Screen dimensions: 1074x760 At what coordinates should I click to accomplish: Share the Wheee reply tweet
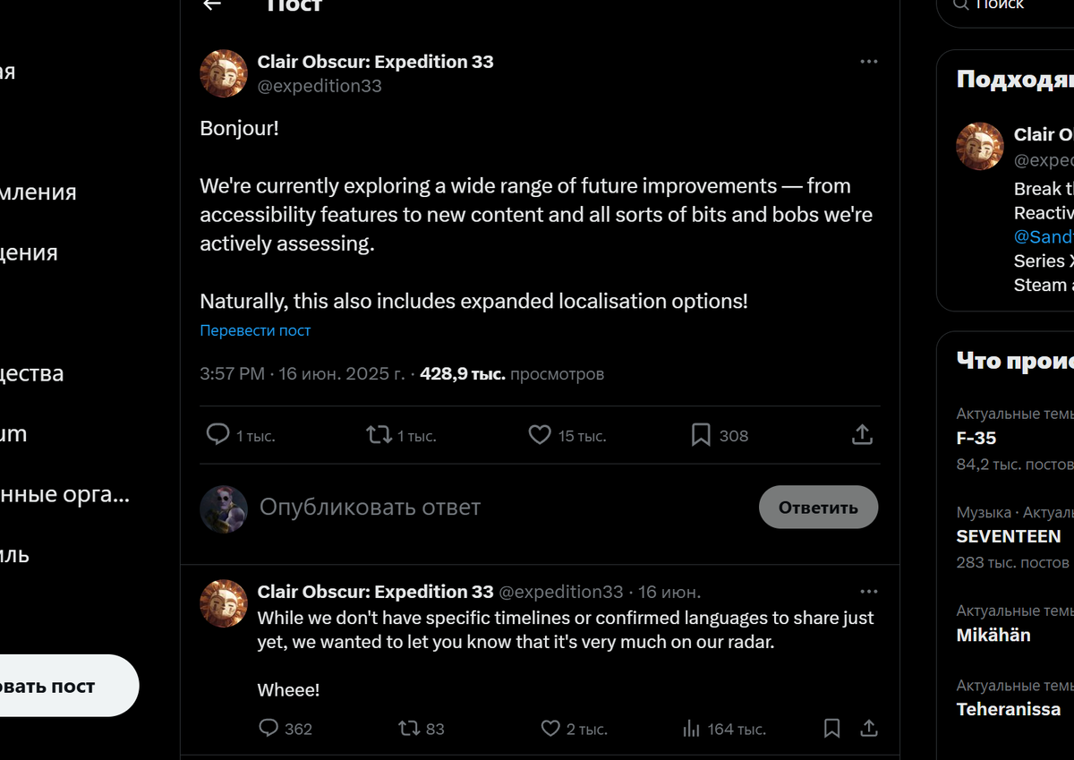tap(868, 728)
